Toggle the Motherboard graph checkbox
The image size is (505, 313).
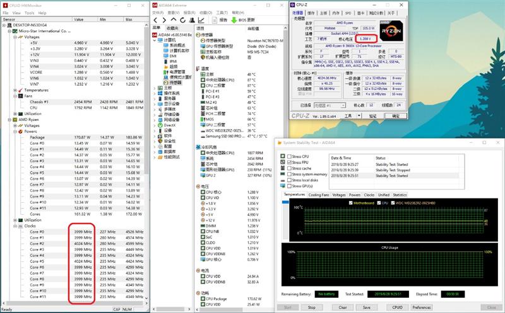[x=349, y=203]
